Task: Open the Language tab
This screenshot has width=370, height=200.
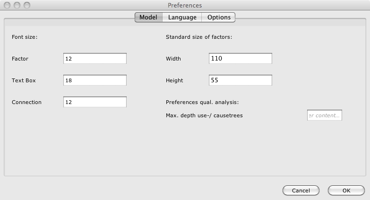Action: 182,17
